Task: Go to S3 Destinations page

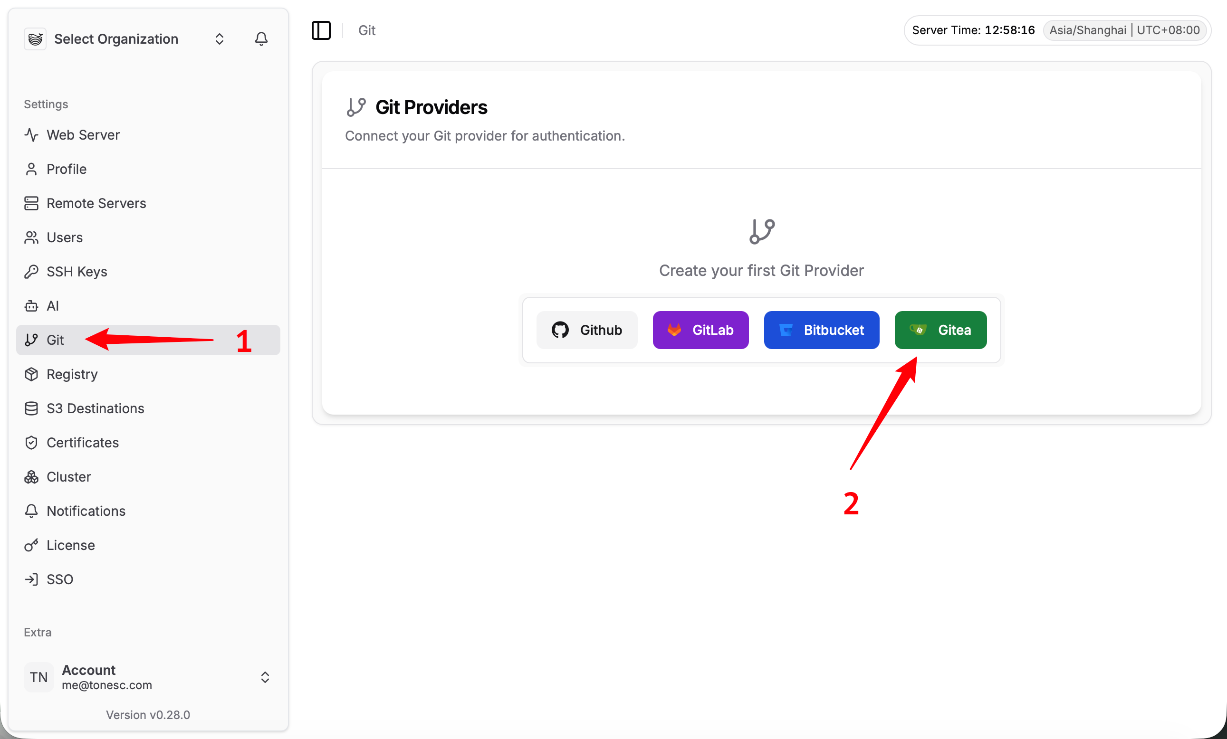Action: tap(95, 408)
